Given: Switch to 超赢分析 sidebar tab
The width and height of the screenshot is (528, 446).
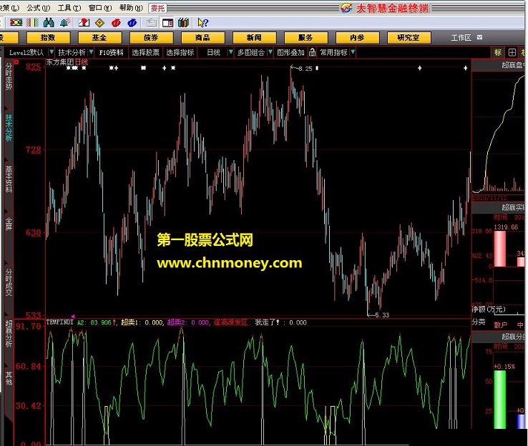Looking at the screenshot, I should coord(9,334).
